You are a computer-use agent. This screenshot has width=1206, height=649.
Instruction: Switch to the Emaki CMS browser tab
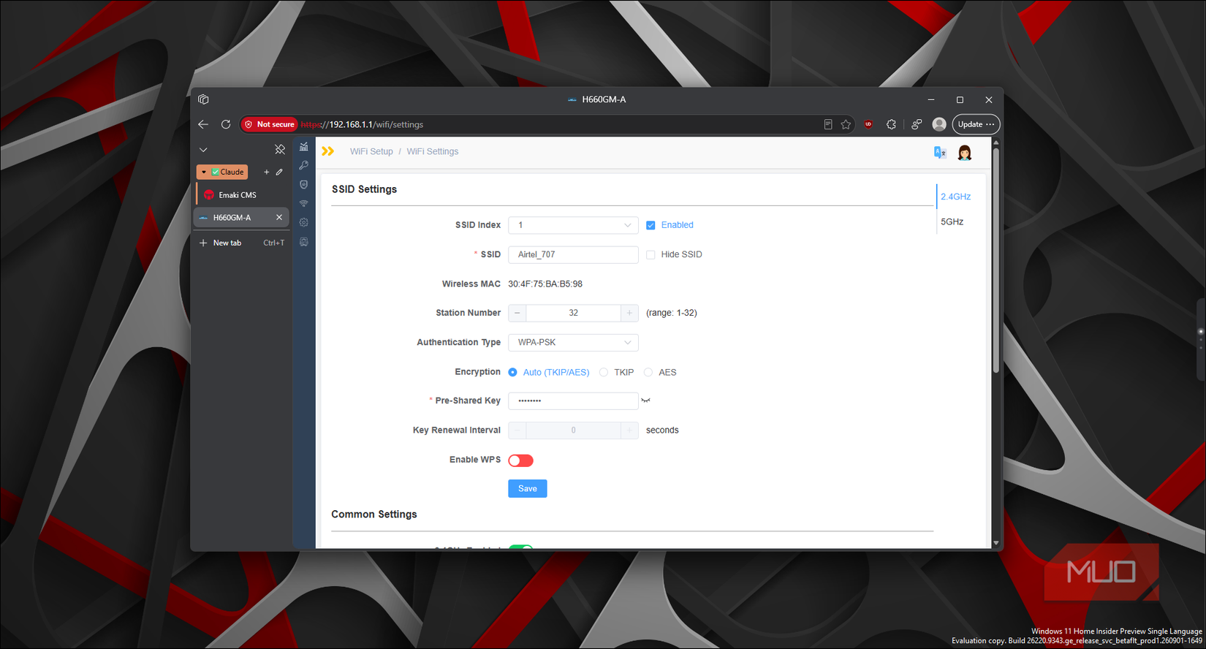point(242,195)
